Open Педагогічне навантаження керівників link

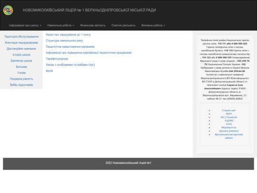point(70,47)
